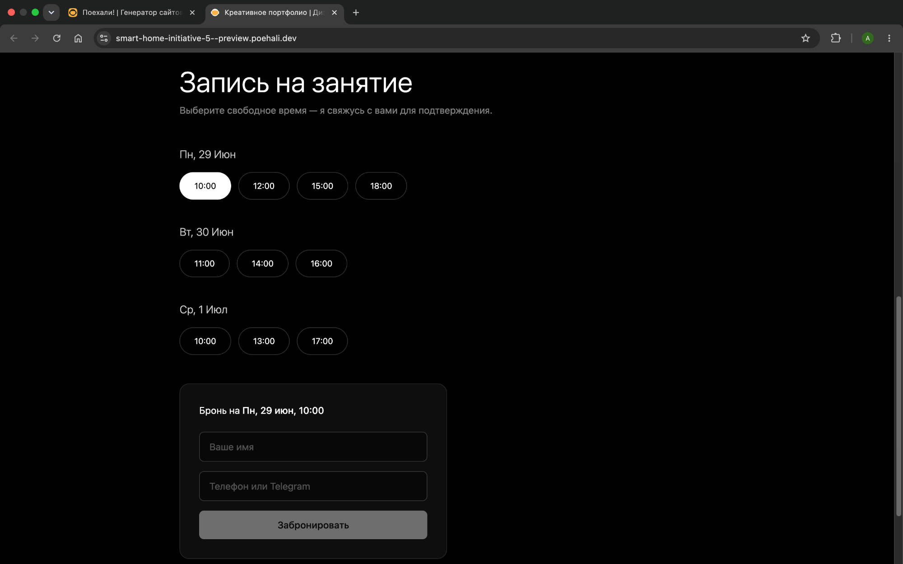Choose the 15:00 time slot
This screenshot has width=903, height=564.
[322, 186]
